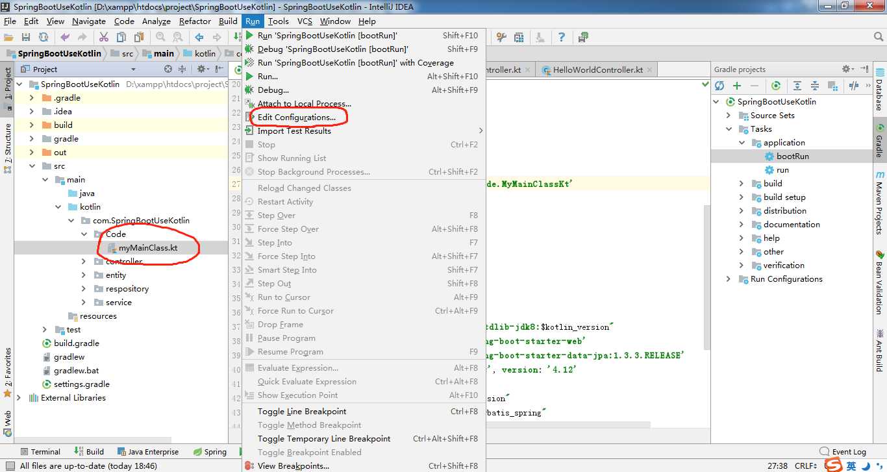The image size is (887, 472).
Task: Open the Terminal tool window
Action: 40,451
